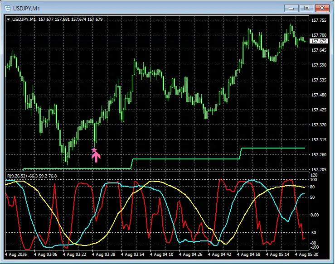The image size is (335, 264).
Task: Click the 157.480 price scale value
Action: click(x=319, y=95)
